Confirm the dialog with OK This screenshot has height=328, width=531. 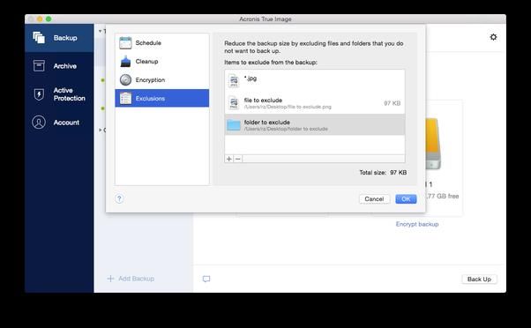click(x=406, y=199)
